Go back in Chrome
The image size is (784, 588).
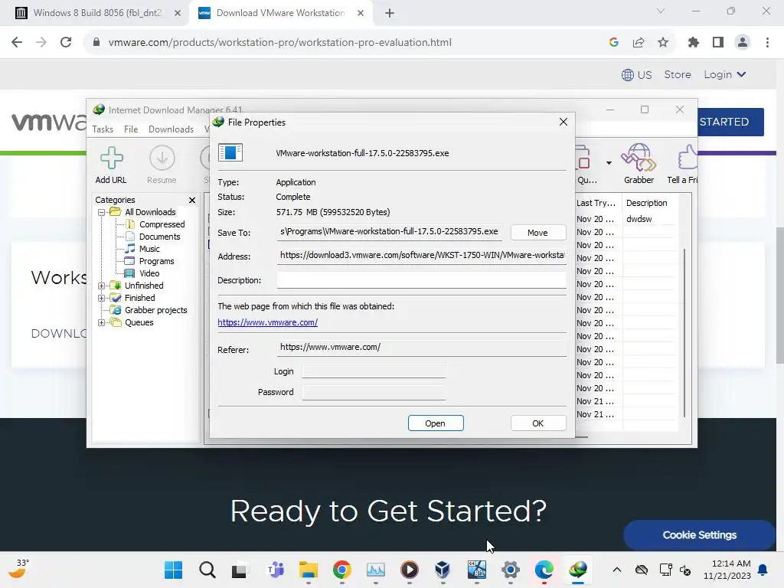pyautogui.click(x=17, y=43)
